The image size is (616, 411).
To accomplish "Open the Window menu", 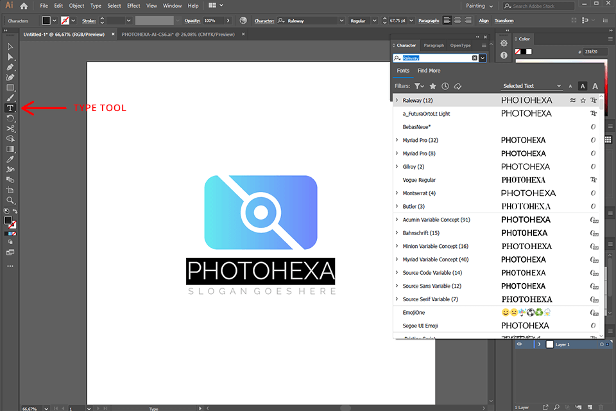I will click(172, 6).
